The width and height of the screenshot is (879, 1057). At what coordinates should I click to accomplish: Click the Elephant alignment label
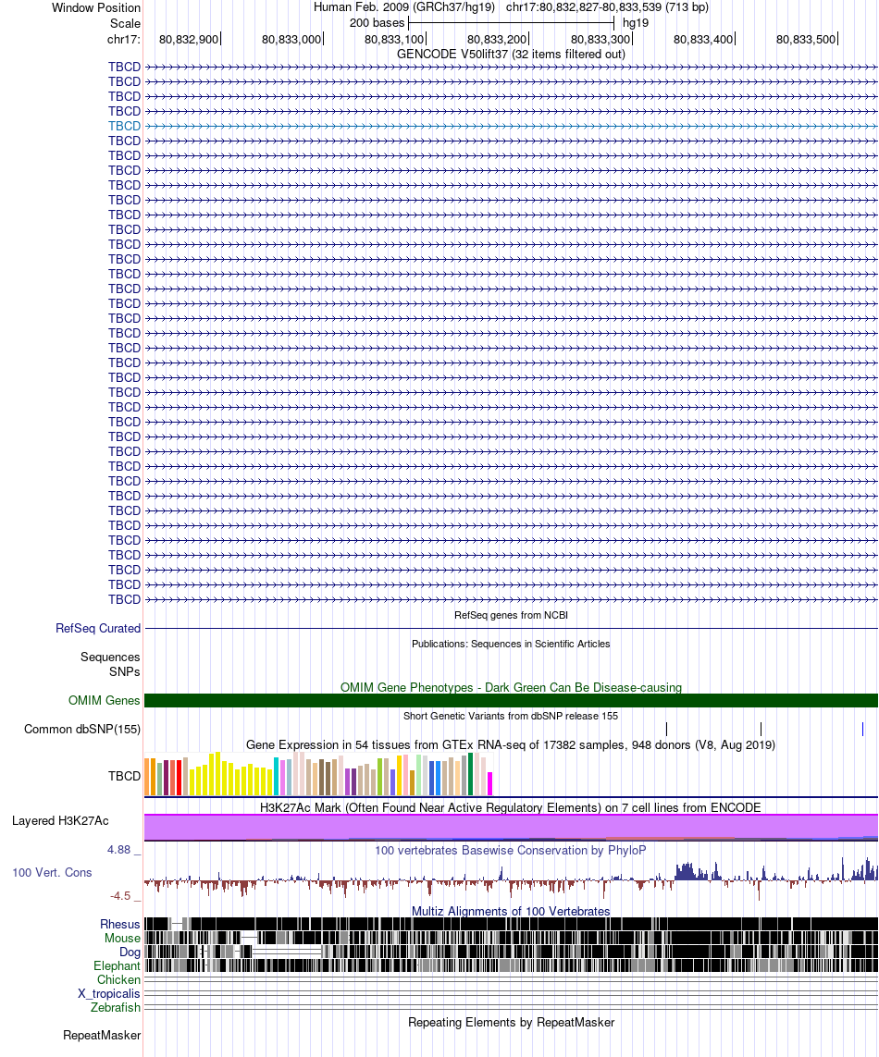117,966
